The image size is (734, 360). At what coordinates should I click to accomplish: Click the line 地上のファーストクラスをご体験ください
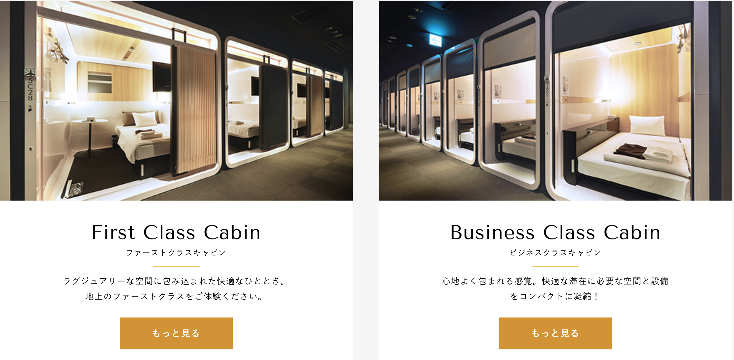[x=175, y=296]
